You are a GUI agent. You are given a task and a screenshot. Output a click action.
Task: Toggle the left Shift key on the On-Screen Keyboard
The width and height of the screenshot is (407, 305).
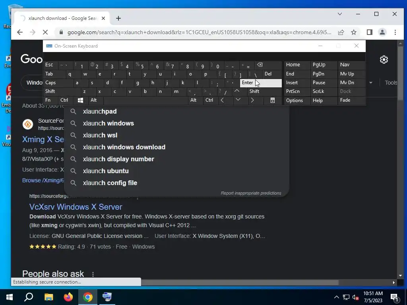(x=62, y=91)
